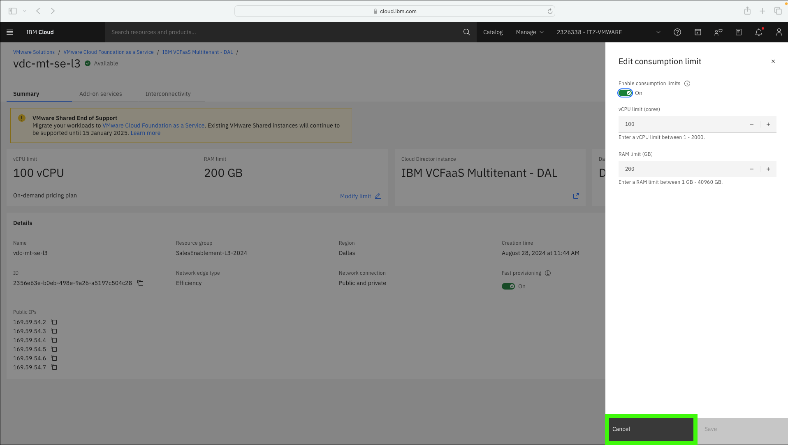Click the Learn more link
The height and width of the screenshot is (445, 788).
coord(146,133)
